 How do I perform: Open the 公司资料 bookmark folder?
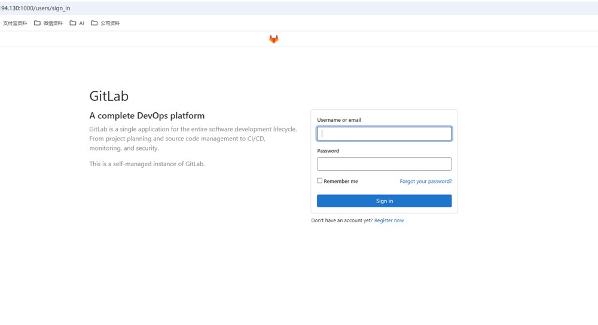point(105,23)
